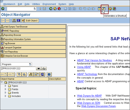Viewport: 130px width, 110px height.
Task: Open Transport Organizer
Action: click(x=33, y=47)
